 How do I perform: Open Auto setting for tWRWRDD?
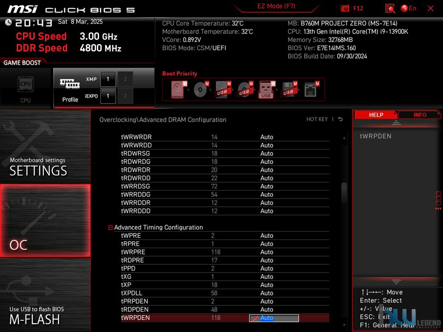[x=266, y=145]
